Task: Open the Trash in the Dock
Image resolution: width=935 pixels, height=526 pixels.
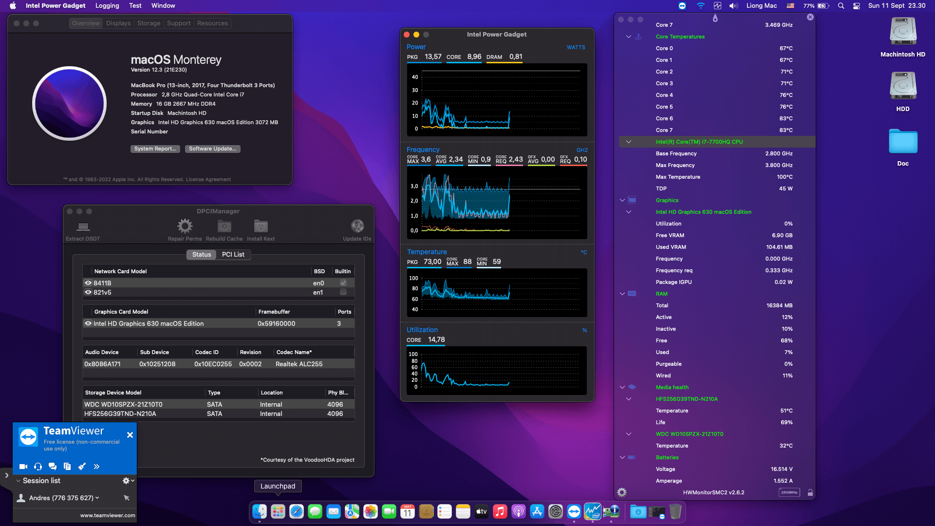Action: click(675, 511)
